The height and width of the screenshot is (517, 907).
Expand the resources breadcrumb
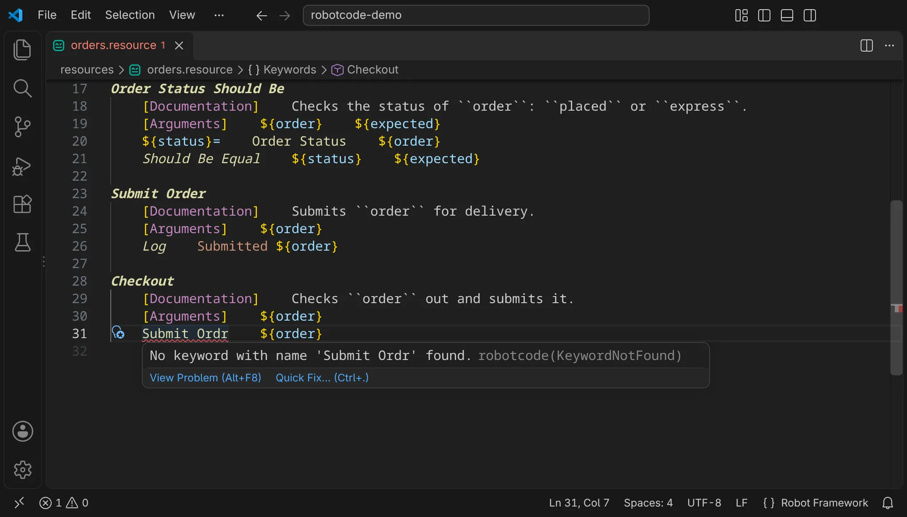pyautogui.click(x=87, y=70)
